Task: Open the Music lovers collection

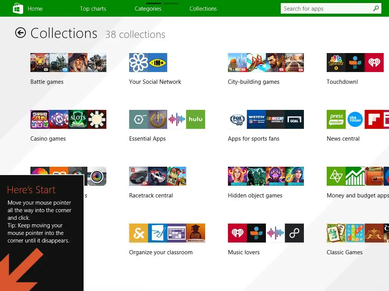Action: tap(244, 252)
